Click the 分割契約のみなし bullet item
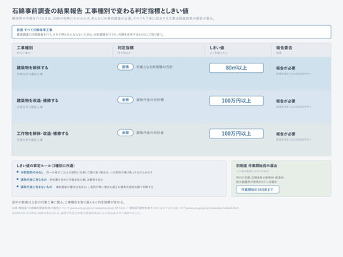Screen dimensions: 343x257 pyautogui.click(x=84, y=172)
